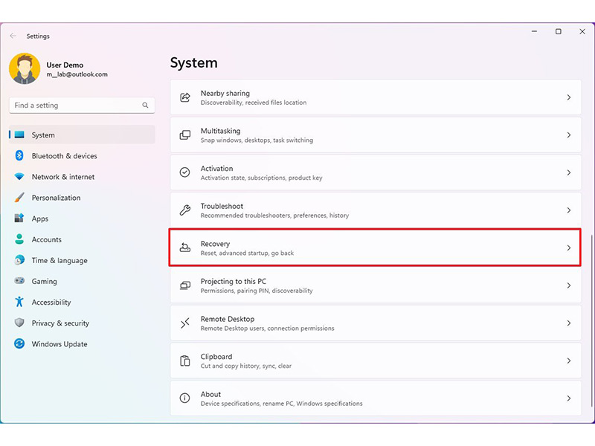Maximize the Settings window
This screenshot has height=446, width=595.
coord(559,31)
